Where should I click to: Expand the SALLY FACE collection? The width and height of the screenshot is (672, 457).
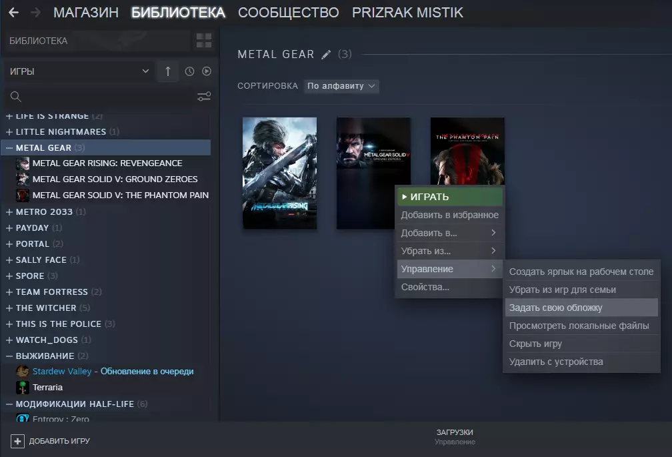pos(9,260)
